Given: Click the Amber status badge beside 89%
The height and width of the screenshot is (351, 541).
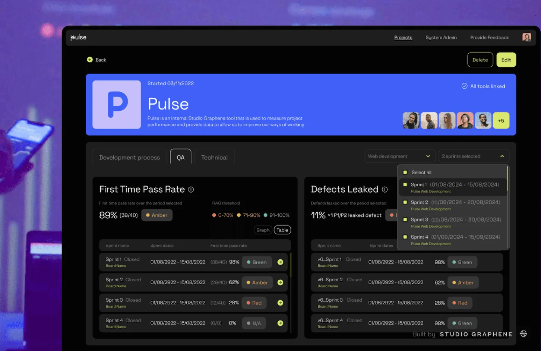Looking at the screenshot, I should tap(157, 215).
